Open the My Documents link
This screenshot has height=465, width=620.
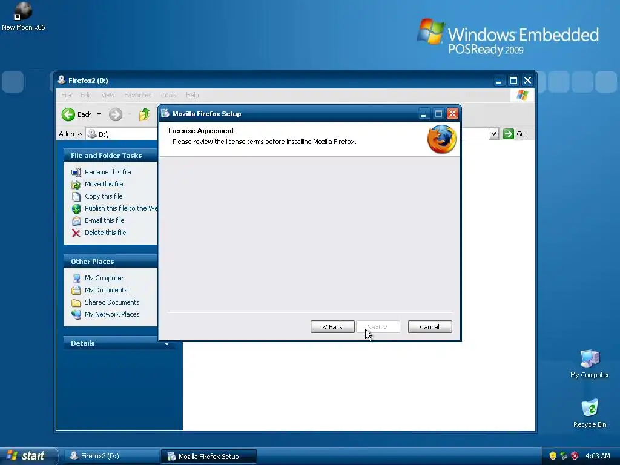click(x=106, y=290)
